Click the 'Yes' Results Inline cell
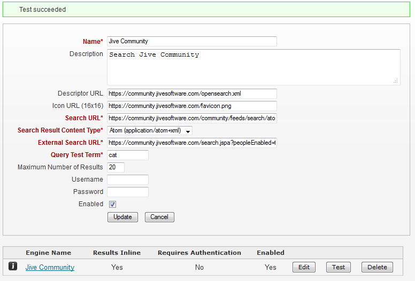The width and height of the screenshot is (415, 281). (117, 267)
